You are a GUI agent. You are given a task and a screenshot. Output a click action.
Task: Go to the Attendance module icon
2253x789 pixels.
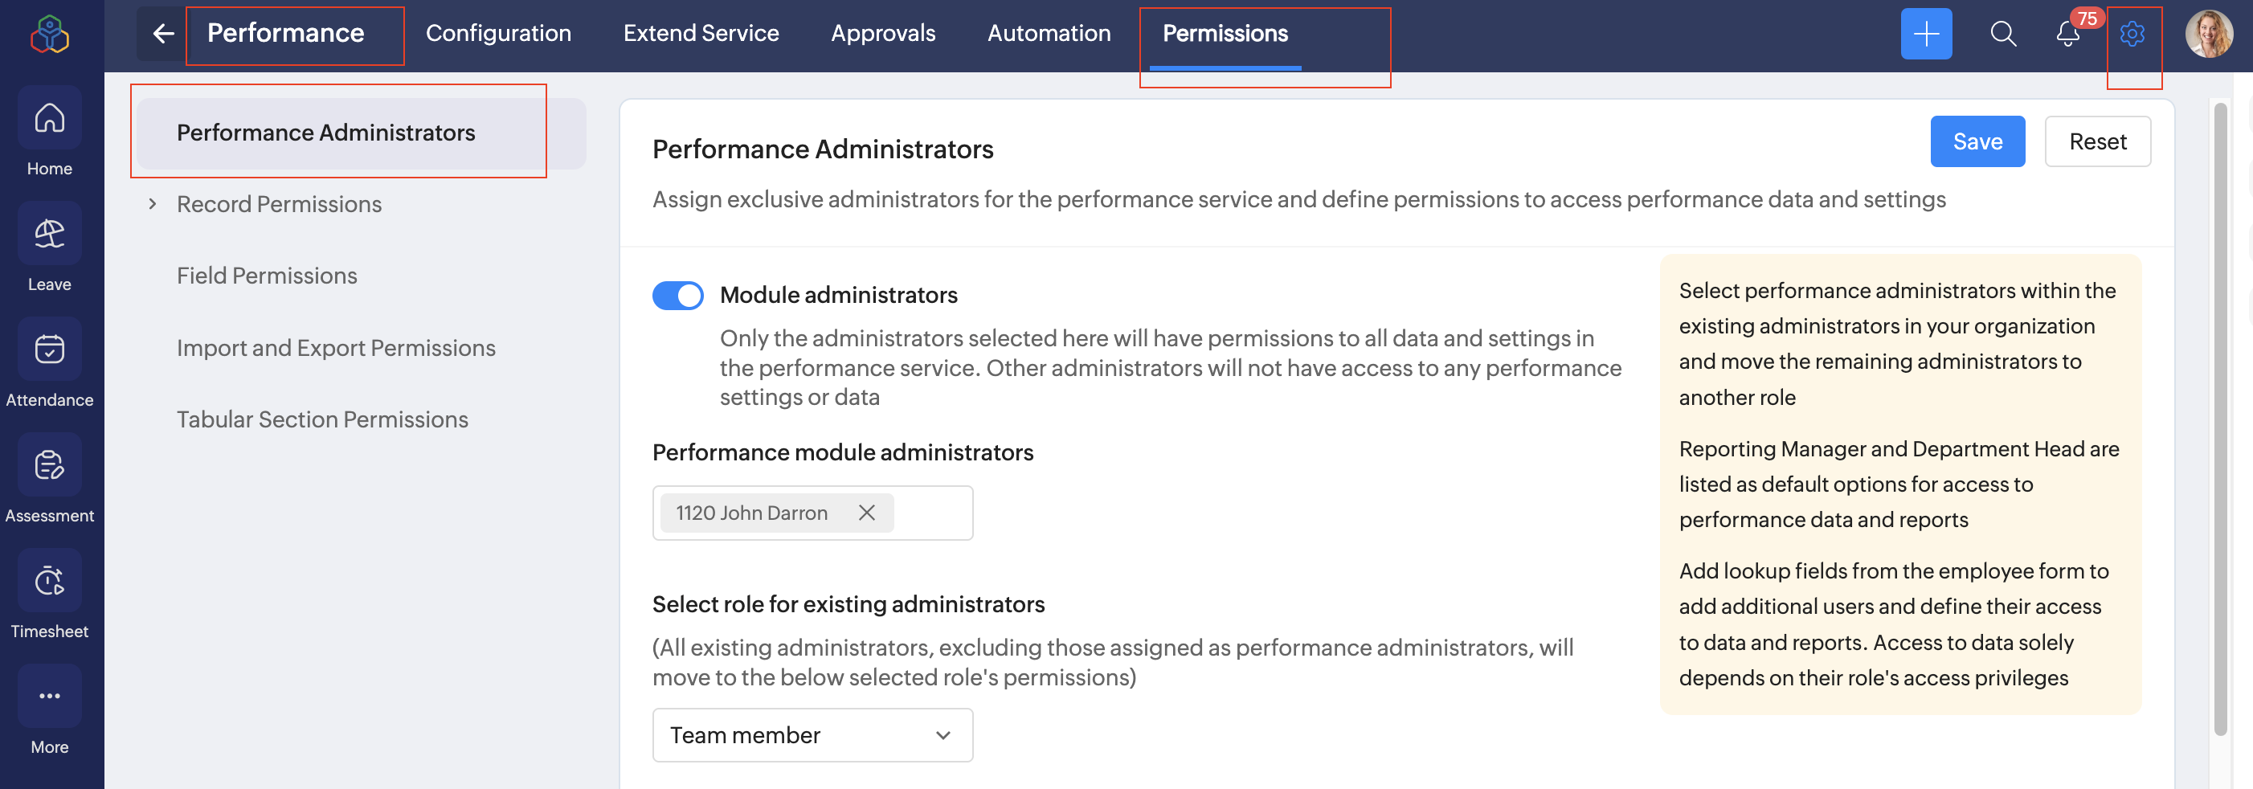49,349
